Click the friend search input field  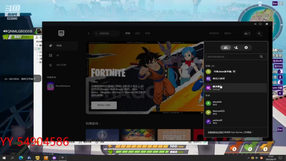[236, 57]
